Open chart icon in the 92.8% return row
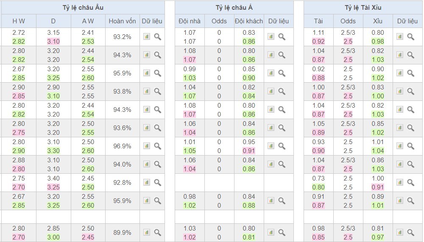424x242 pixels. tap(147, 182)
